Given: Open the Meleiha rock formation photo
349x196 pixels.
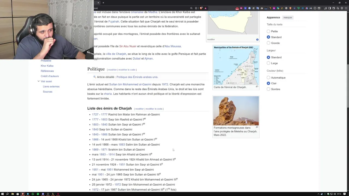Looking at the screenshot, I should pyautogui.click(x=236, y=111).
